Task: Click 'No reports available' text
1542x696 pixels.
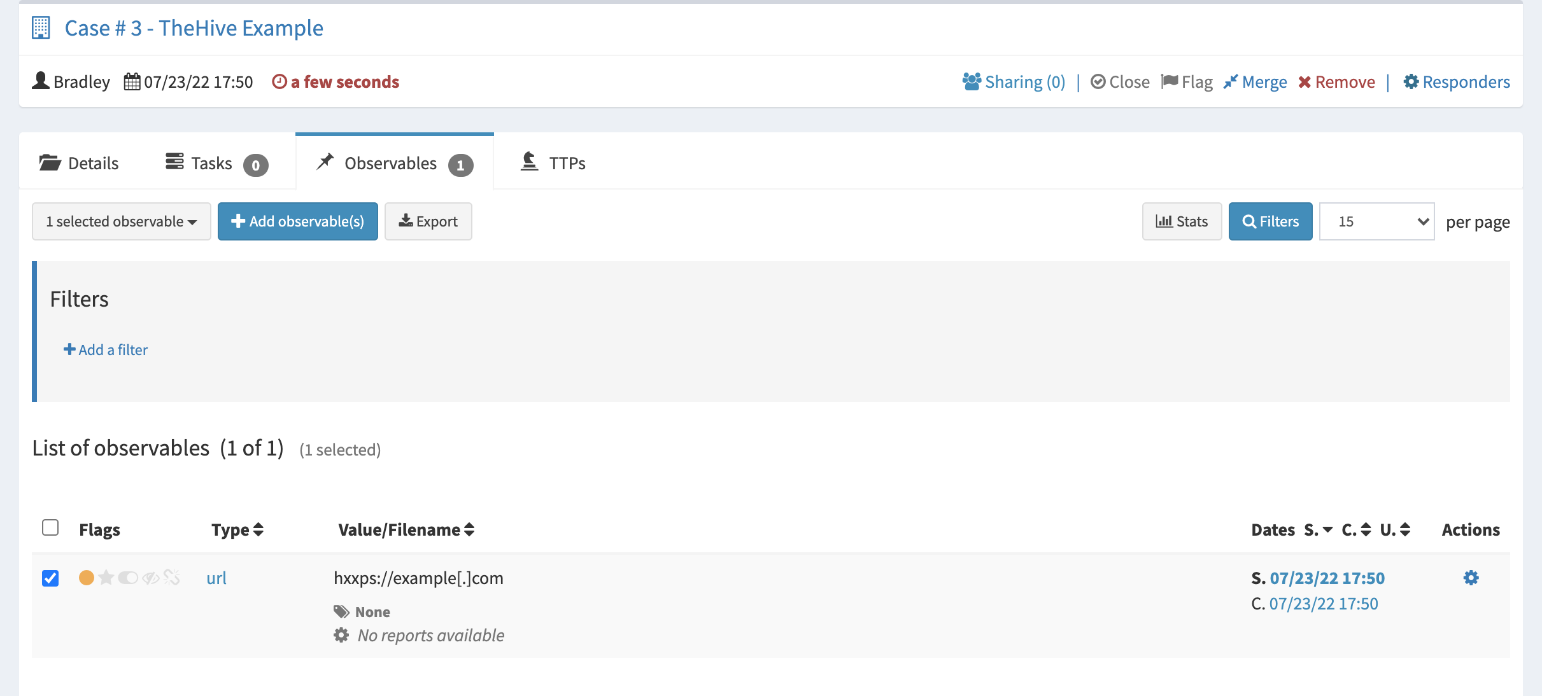Action: 431,635
